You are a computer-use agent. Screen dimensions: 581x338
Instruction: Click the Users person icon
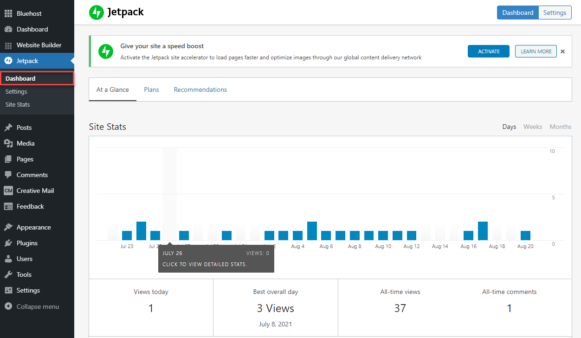(8, 259)
